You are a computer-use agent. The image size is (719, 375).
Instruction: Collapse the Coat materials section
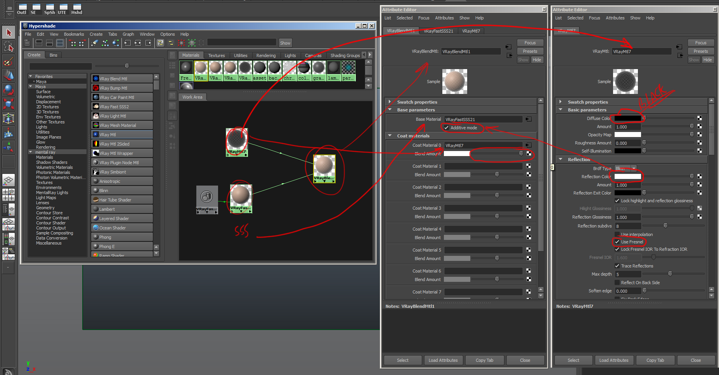pos(390,135)
